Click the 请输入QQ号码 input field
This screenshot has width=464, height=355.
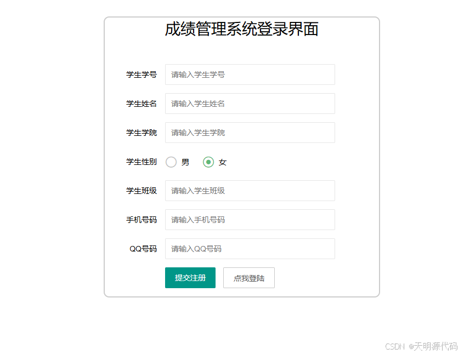coord(250,249)
